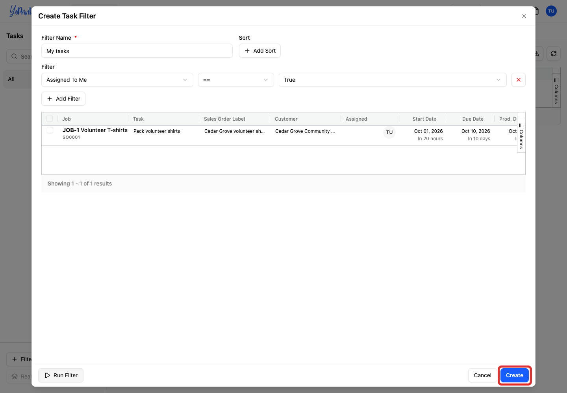This screenshot has width=567, height=393.
Task: Click the TU assignee avatar in the JOB-1 row
Action: [389, 132]
